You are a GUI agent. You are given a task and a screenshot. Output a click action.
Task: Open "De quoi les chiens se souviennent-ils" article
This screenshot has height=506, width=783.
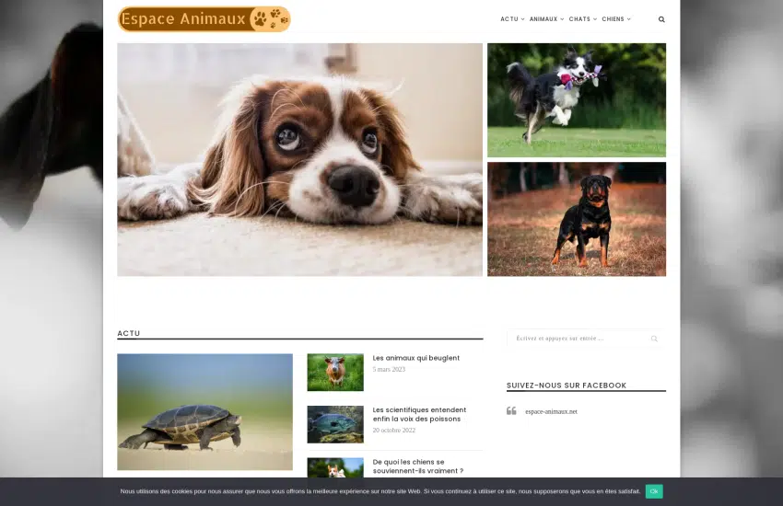pyautogui.click(x=417, y=466)
